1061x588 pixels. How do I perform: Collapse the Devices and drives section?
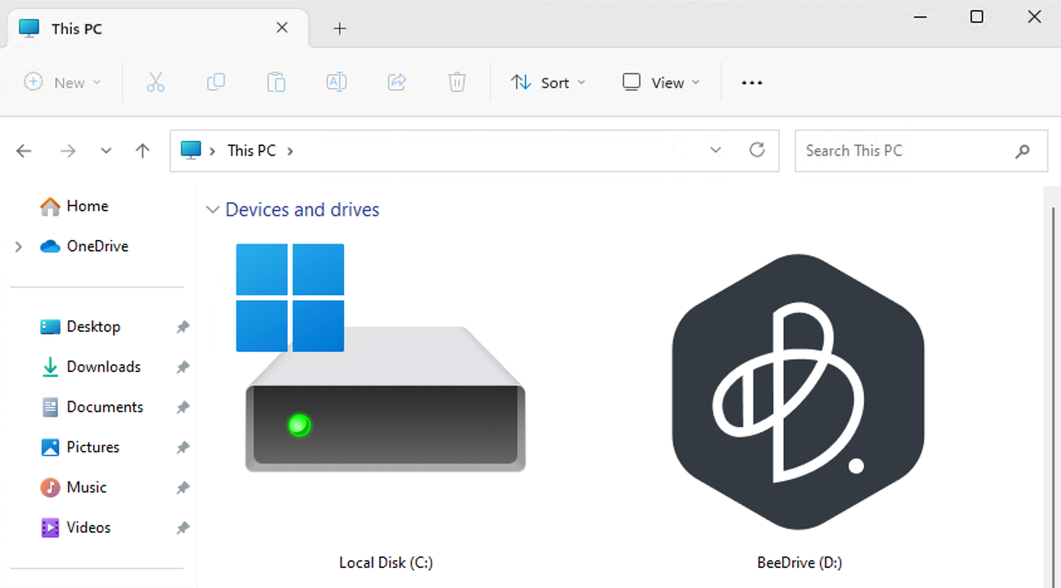pyautogui.click(x=213, y=210)
